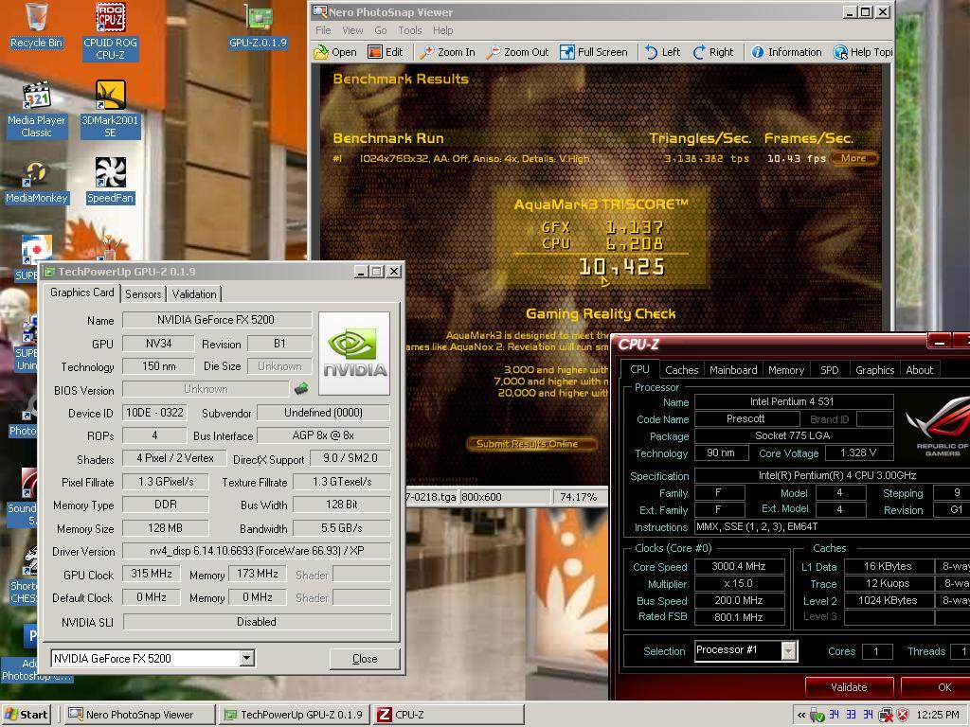Click Submit Results Online in AquaMark3 image
The image size is (970, 727).
pos(532,443)
